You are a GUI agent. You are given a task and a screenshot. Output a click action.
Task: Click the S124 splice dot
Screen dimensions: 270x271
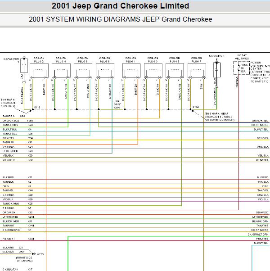point(190,109)
